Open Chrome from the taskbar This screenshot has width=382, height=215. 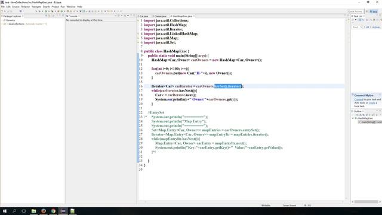point(53,211)
